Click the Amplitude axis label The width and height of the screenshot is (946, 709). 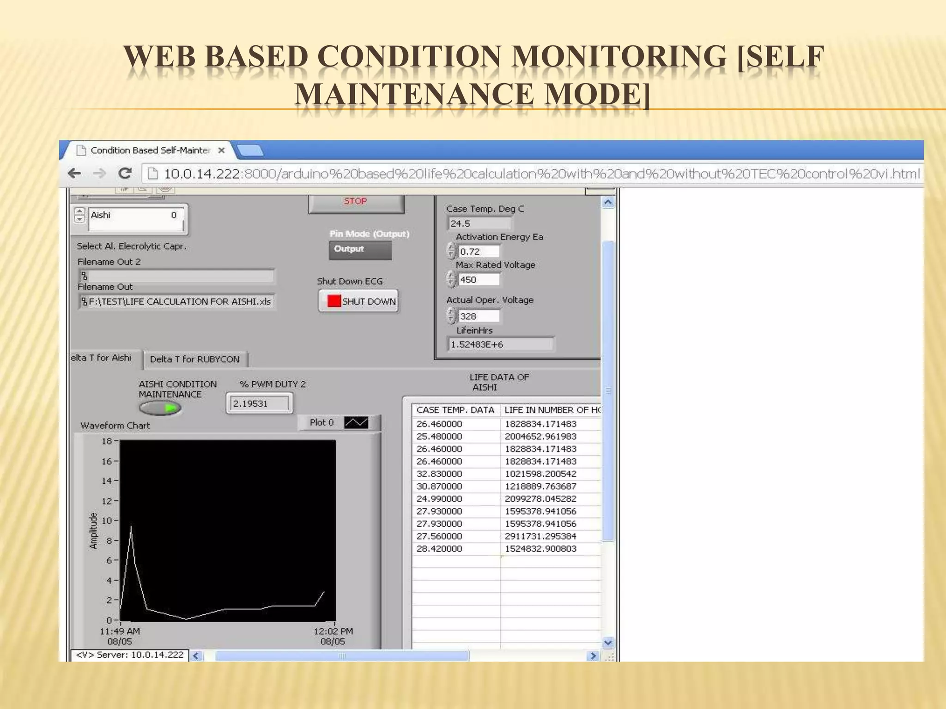[x=93, y=530]
